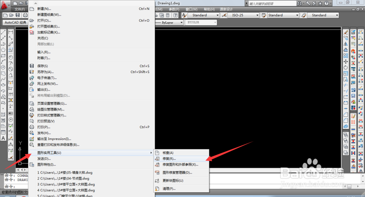Viewport: 365px width, 197px height.
Task: Click the keyword search input field
Action: click(272, 4)
